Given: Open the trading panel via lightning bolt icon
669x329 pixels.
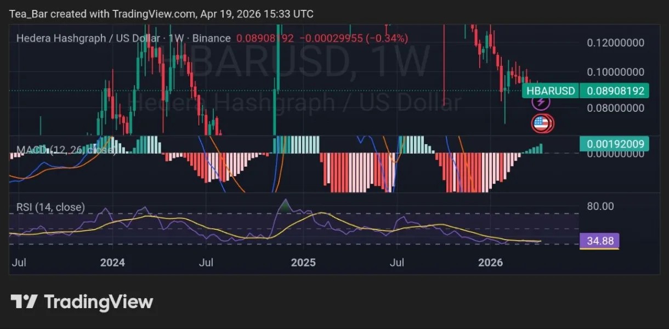Looking at the screenshot, I should [540, 104].
